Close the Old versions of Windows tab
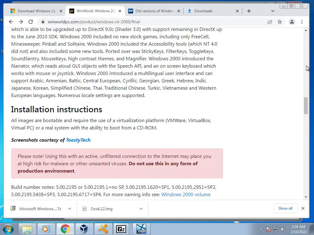Image resolution: width=314 pixels, height=235 pixels. pyautogui.click(x=179, y=11)
